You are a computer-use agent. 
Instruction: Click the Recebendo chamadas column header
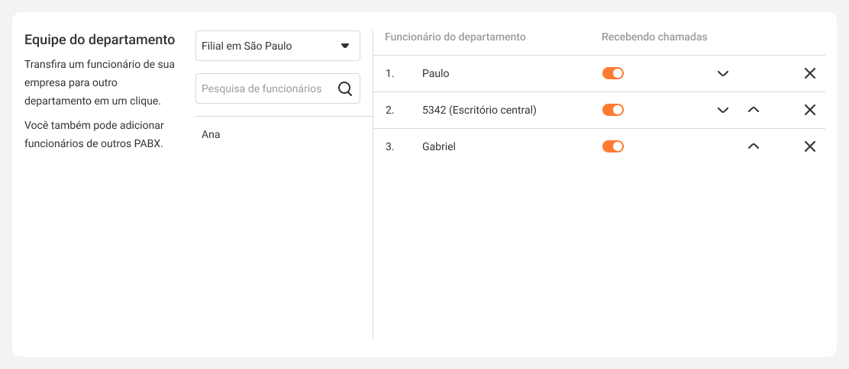coord(654,37)
